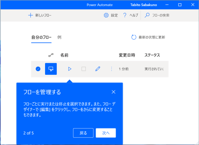
Task: Run the flow with the play icon
Action: click(x=70, y=69)
